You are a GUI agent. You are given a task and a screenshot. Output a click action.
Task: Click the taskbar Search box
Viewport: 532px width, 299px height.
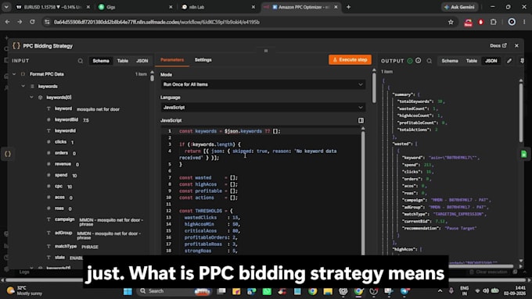(x=174, y=291)
